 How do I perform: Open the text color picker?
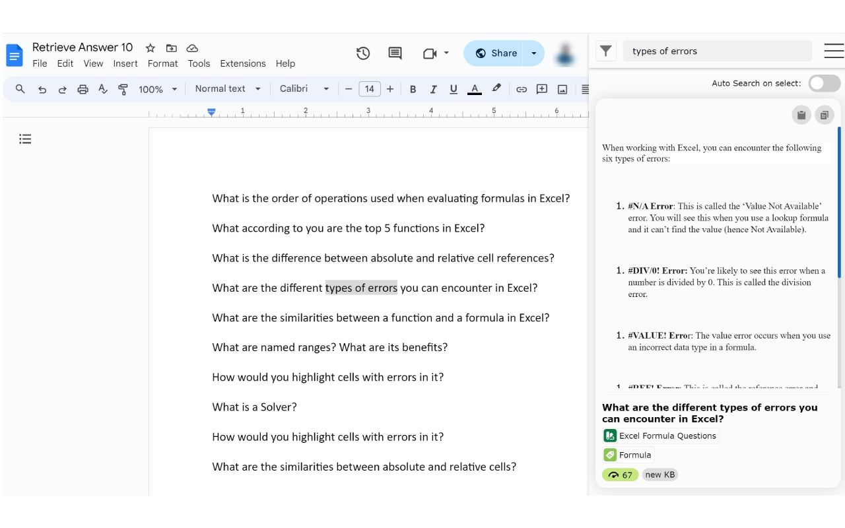coord(474,89)
